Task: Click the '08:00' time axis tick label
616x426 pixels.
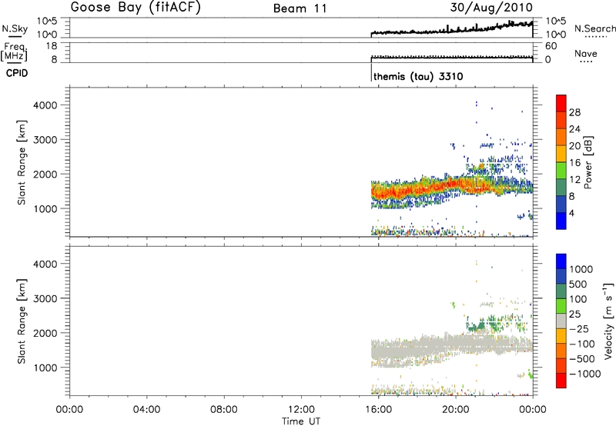Action: coord(224,410)
